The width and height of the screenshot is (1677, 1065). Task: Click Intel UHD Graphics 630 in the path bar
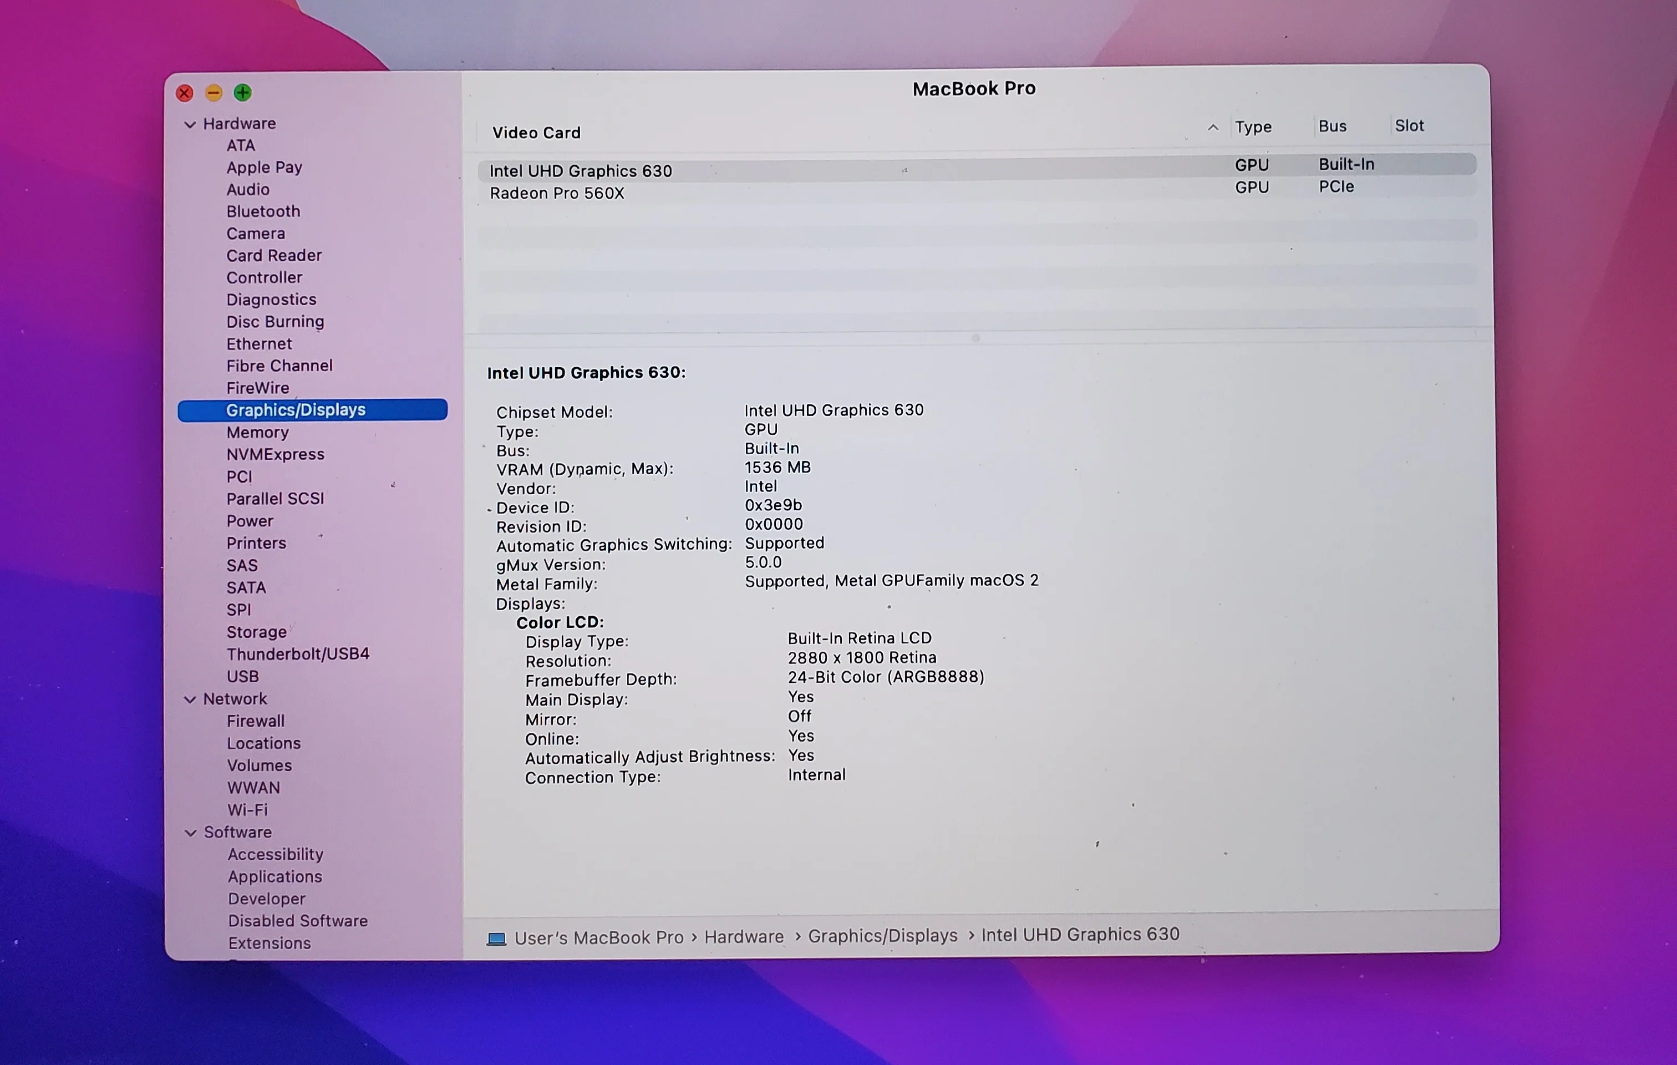[x=1080, y=935]
